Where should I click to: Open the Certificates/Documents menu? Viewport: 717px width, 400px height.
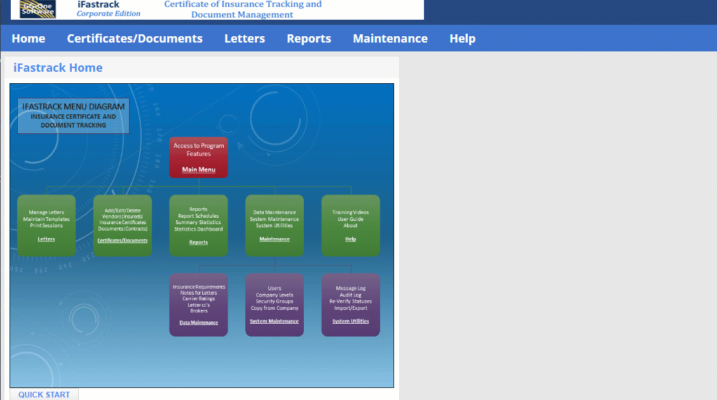pyautogui.click(x=135, y=38)
